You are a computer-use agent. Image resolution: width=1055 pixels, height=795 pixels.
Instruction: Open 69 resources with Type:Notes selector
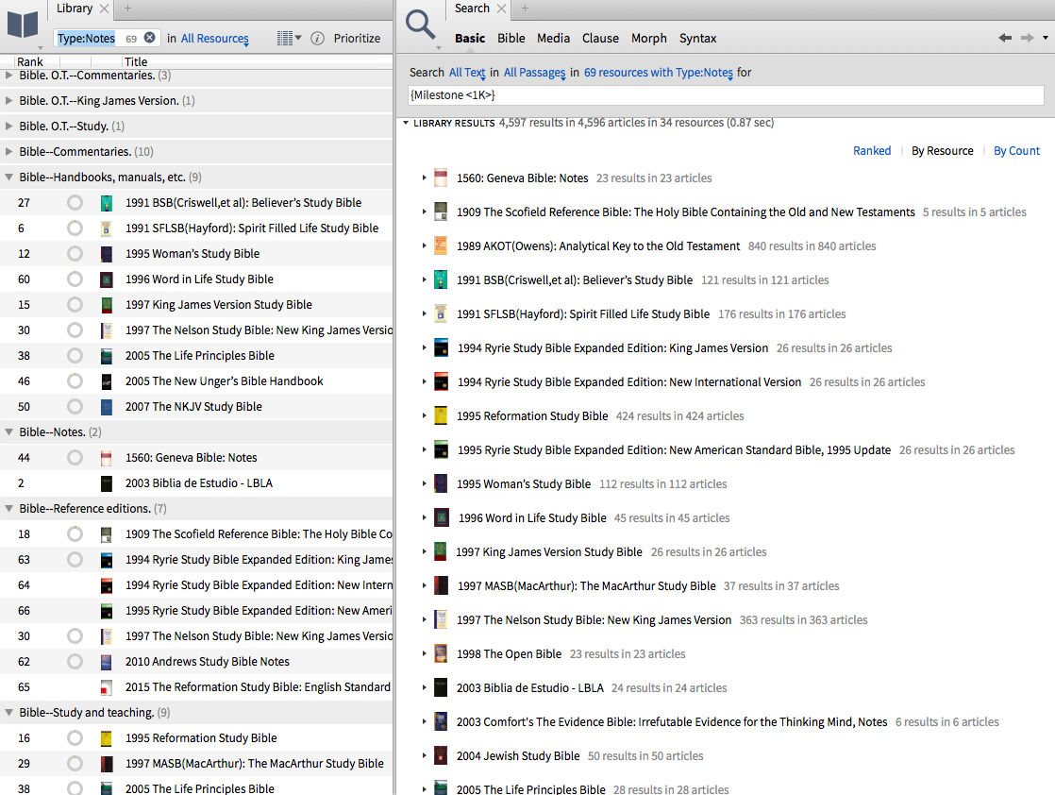[x=658, y=72]
